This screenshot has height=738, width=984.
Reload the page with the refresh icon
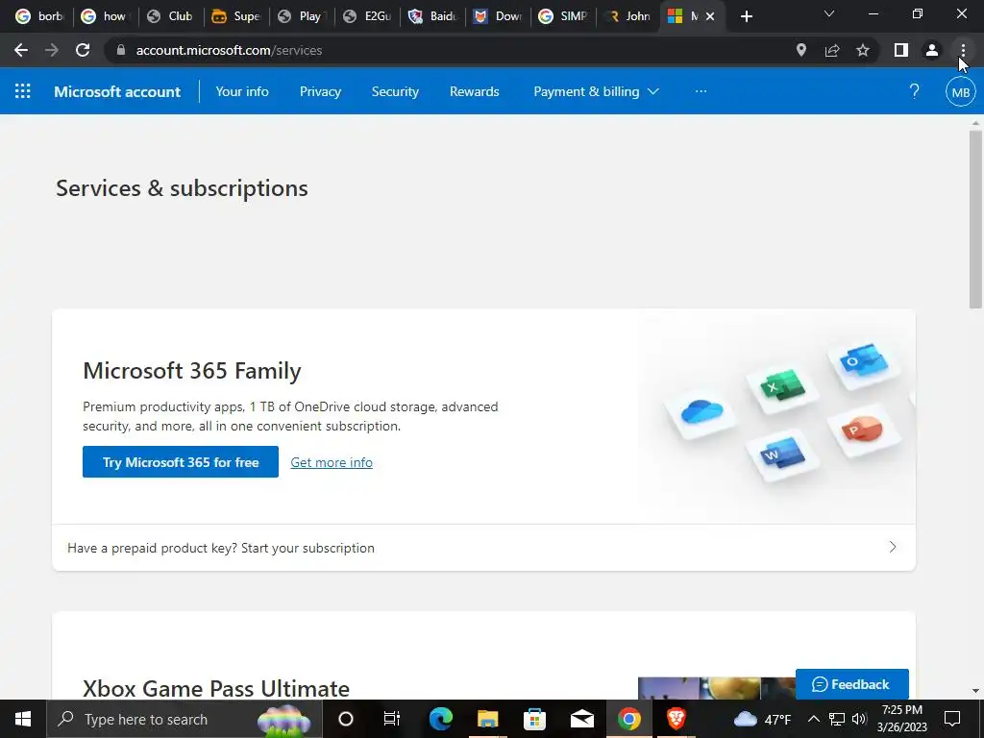pyautogui.click(x=83, y=50)
